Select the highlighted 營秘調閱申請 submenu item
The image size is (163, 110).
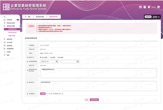(12, 29)
